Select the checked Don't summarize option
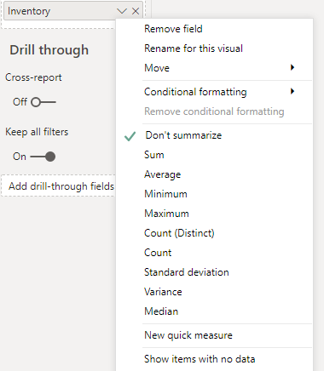Screen dimensions: 324x371 [183, 135]
